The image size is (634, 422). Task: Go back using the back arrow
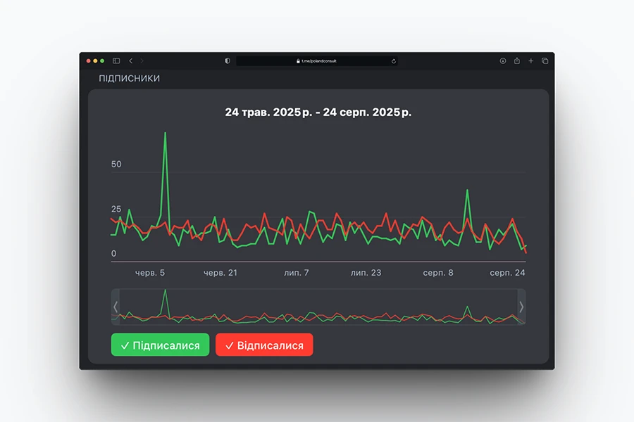coord(130,61)
